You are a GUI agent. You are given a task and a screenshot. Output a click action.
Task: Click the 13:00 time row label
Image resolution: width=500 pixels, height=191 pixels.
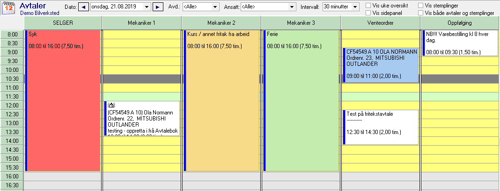click(12, 123)
